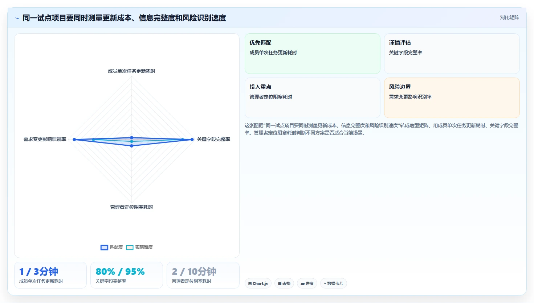This screenshot has height=303, width=534.
Task: Click the 表格 tag icon
Action: tap(280, 284)
